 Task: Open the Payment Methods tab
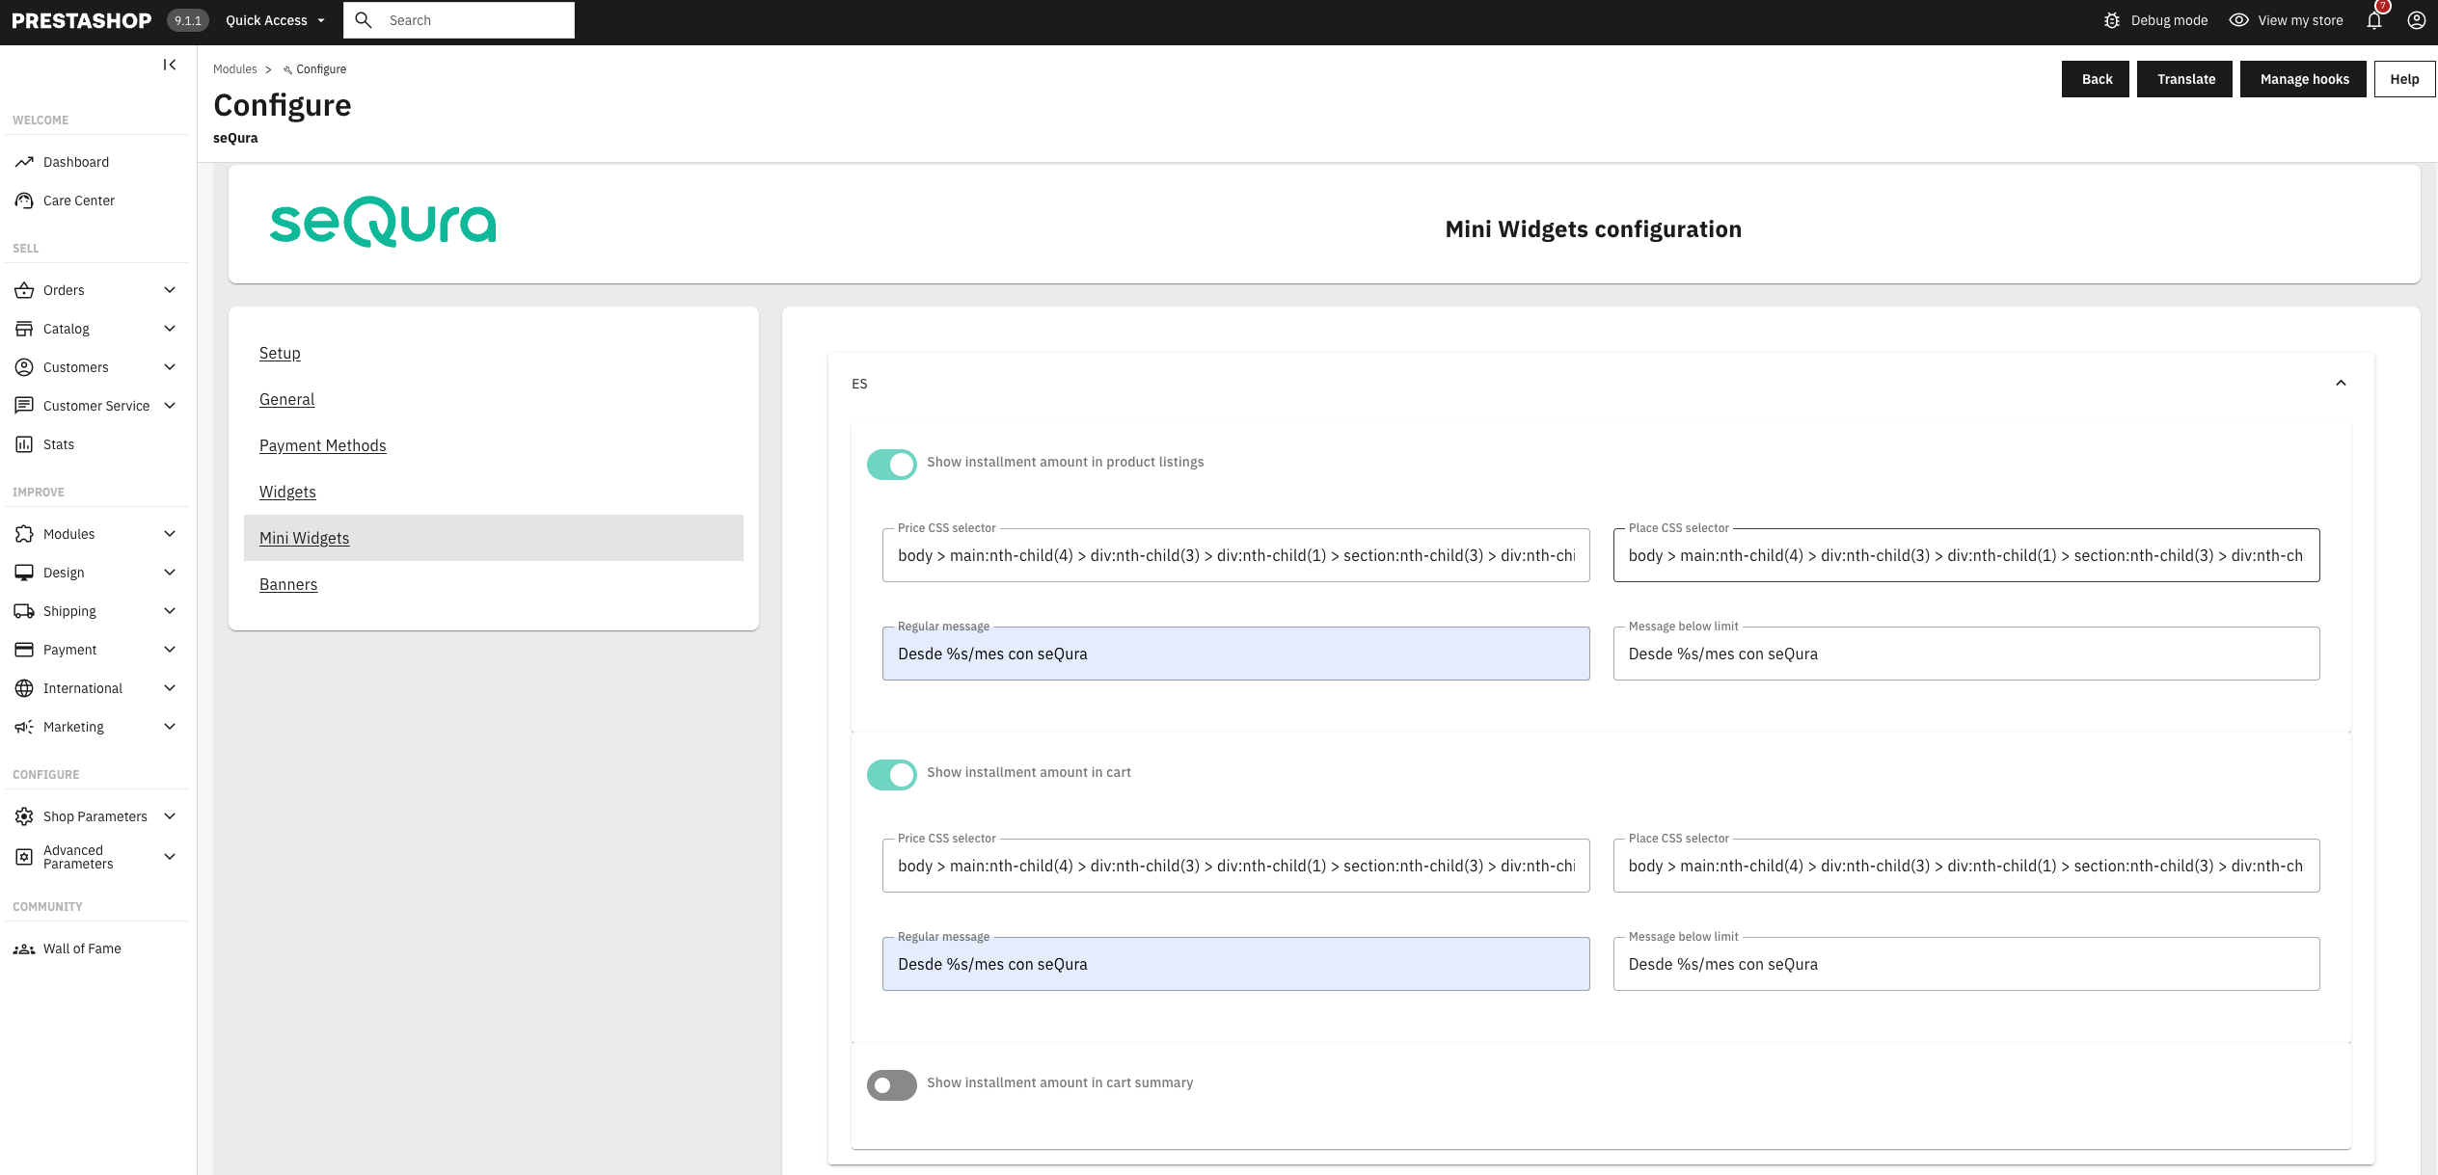[322, 445]
